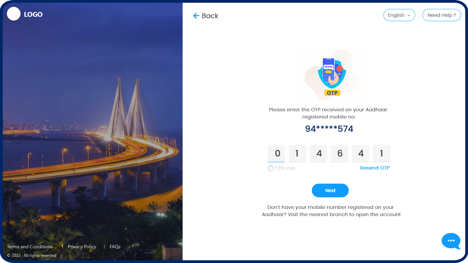Image resolution: width=468 pixels, height=263 pixels.
Task: Select the fourth OTP digit box containing 6
Action: pyautogui.click(x=340, y=153)
